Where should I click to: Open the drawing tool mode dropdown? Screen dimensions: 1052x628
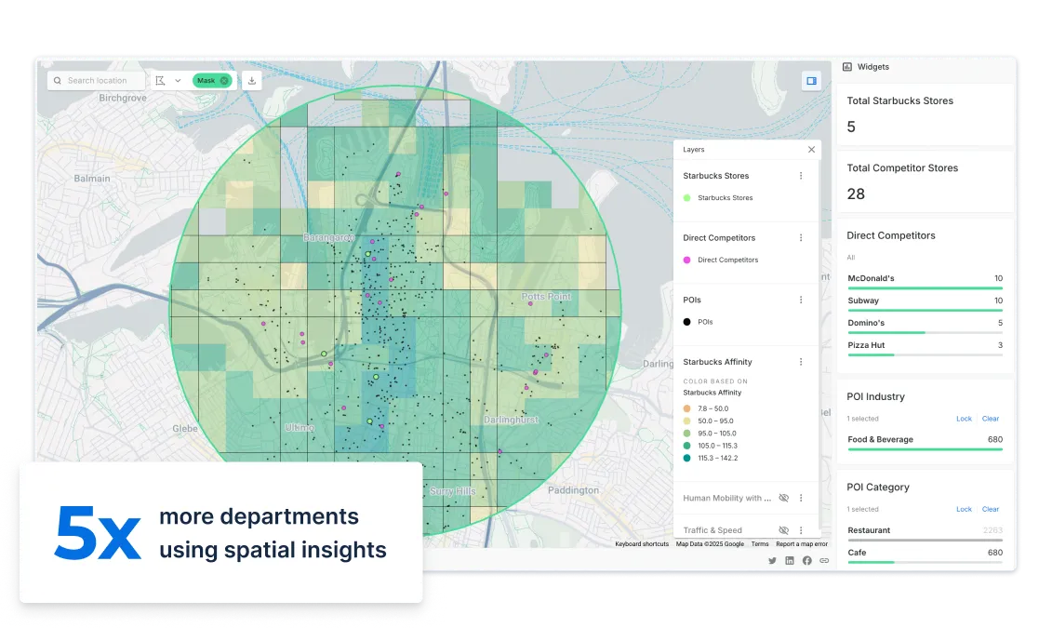click(x=178, y=81)
